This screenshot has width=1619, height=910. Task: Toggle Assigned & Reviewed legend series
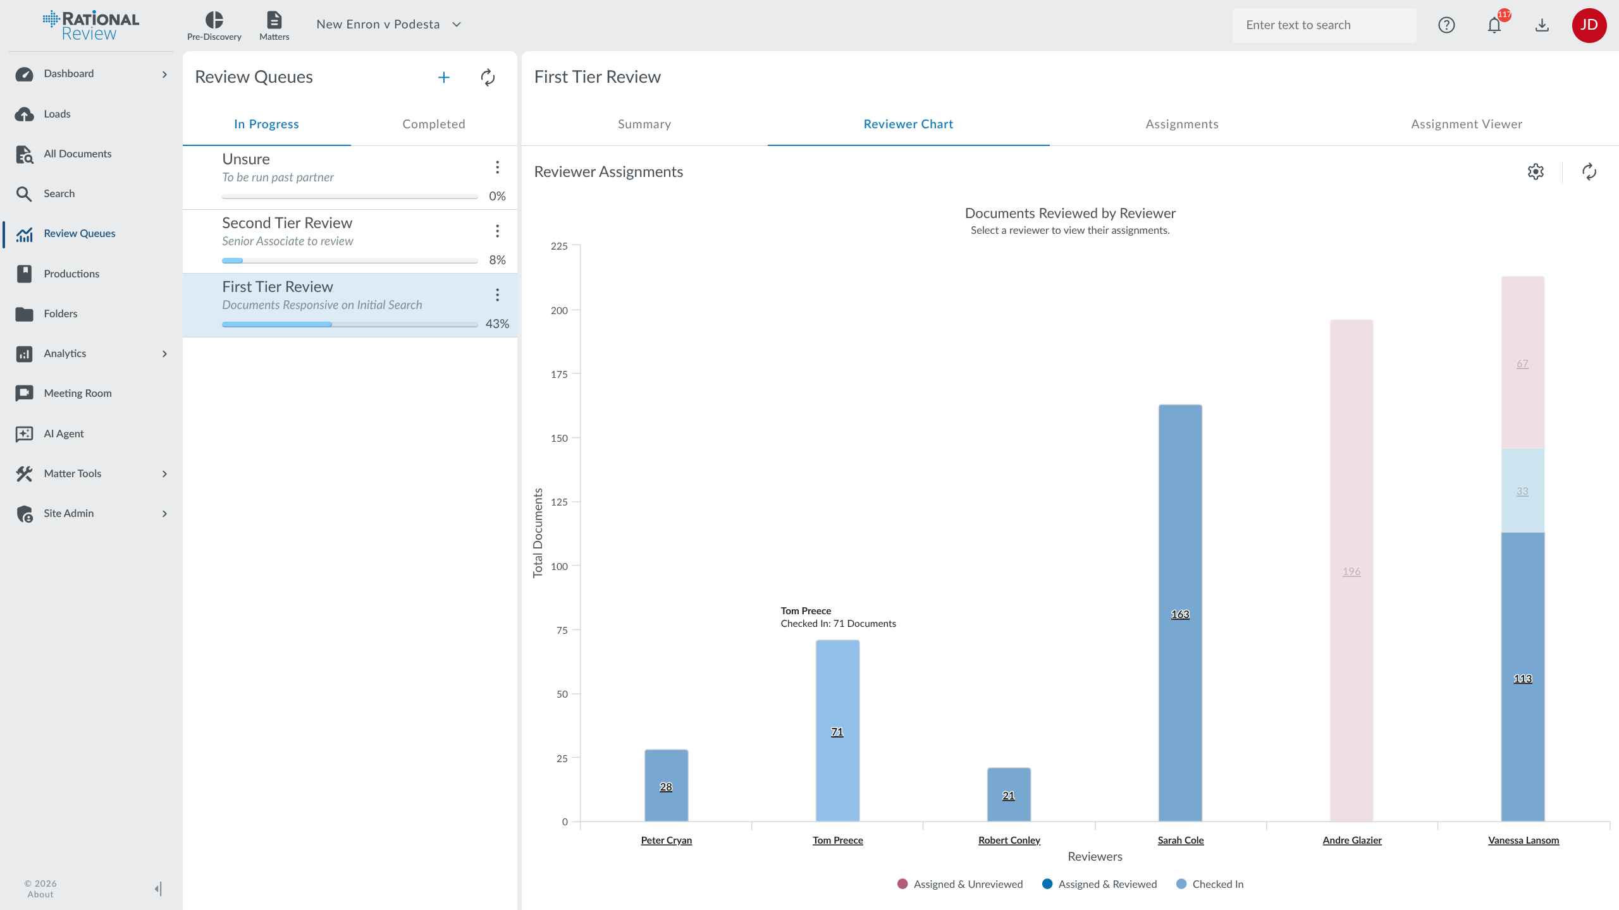(x=1100, y=884)
